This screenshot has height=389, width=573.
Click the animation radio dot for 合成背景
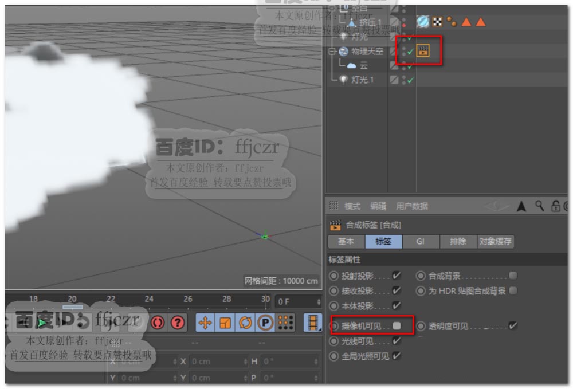421,276
